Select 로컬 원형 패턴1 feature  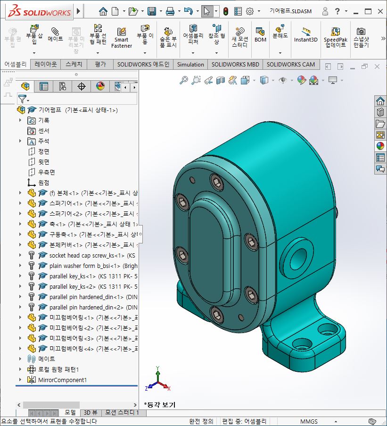click(x=58, y=369)
